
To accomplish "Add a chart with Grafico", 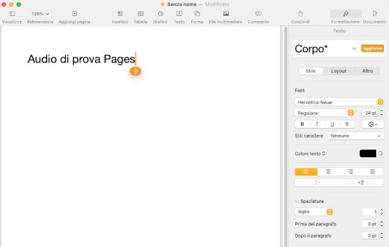I will [x=161, y=13].
